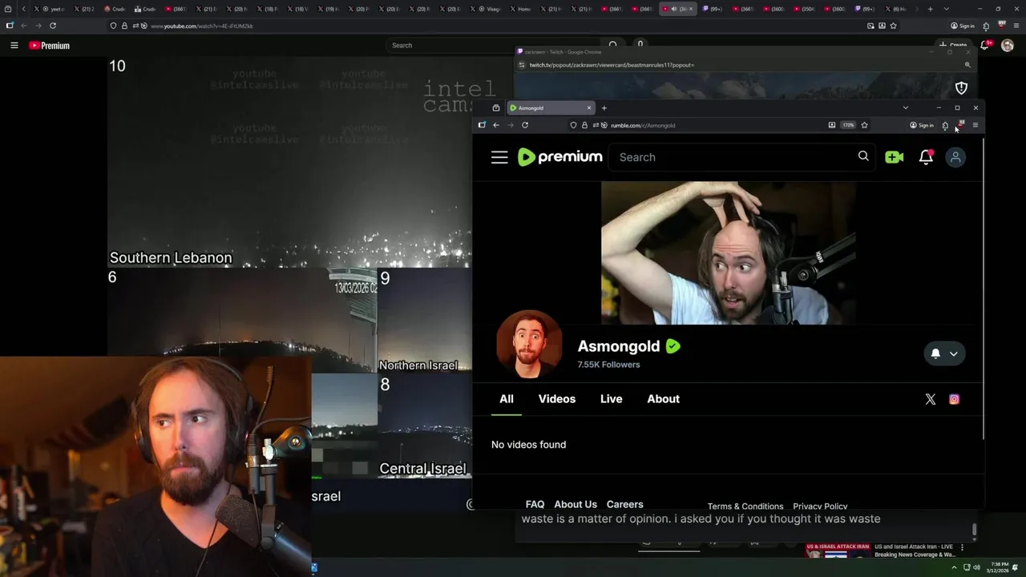Open Rumble user profile avatar icon

coord(955,157)
